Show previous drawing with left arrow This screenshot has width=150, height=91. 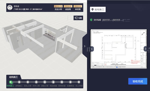tap(92, 49)
